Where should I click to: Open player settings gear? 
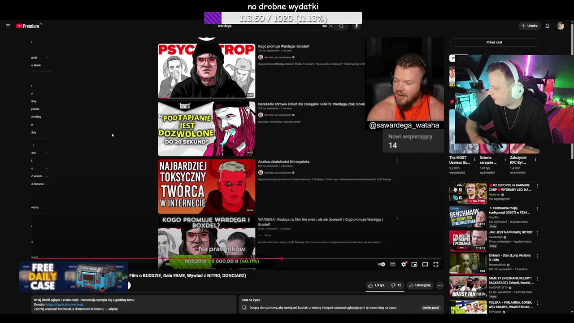coord(404,264)
